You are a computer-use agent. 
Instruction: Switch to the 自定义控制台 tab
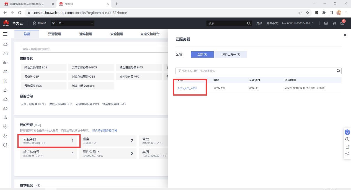pyautogui.click(x=150, y=34)
